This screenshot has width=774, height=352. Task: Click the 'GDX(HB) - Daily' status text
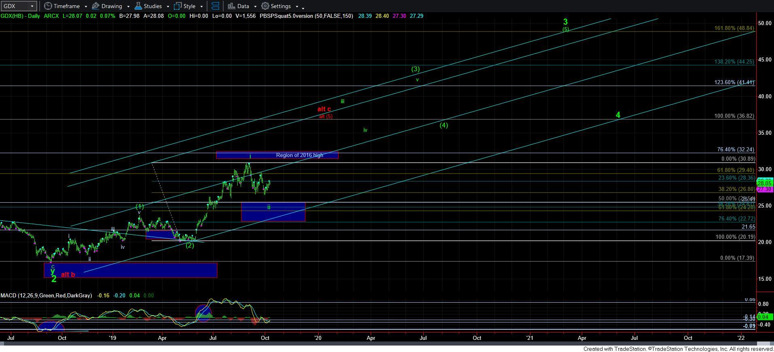tap(21, 16)
